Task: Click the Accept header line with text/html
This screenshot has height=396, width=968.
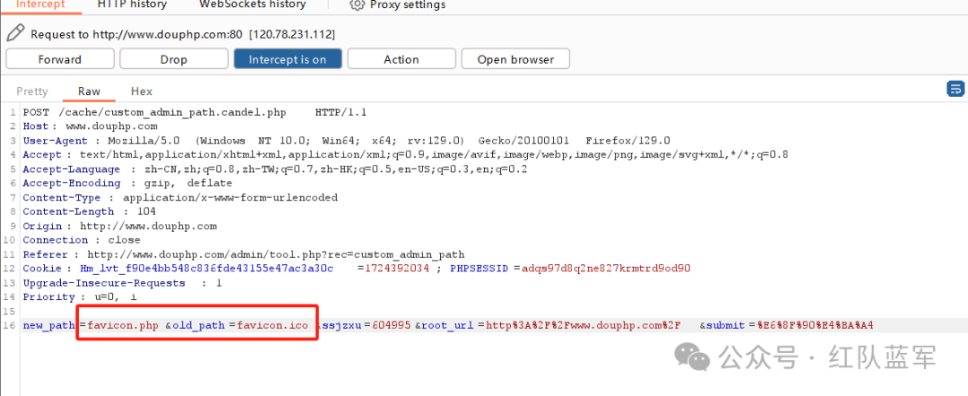Action: 406,155
